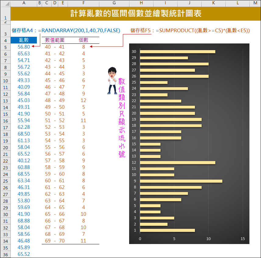Select cell containing 54.71
261x258 pixels.
point(24,60)
